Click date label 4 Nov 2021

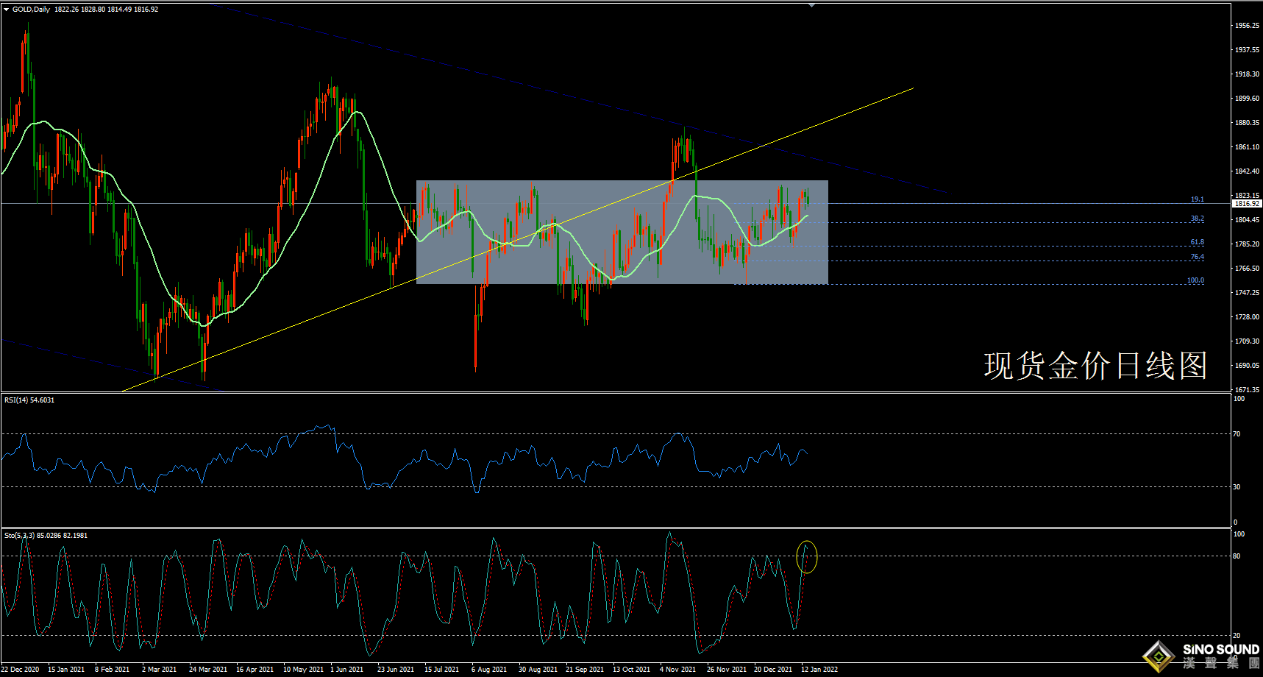coord(677,670)
